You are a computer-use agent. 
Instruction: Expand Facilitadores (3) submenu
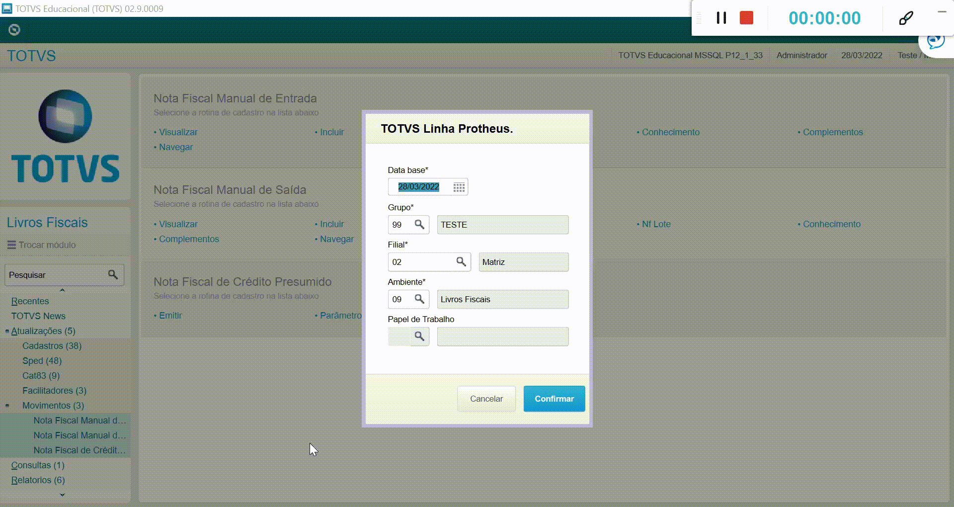coord(54,391)
